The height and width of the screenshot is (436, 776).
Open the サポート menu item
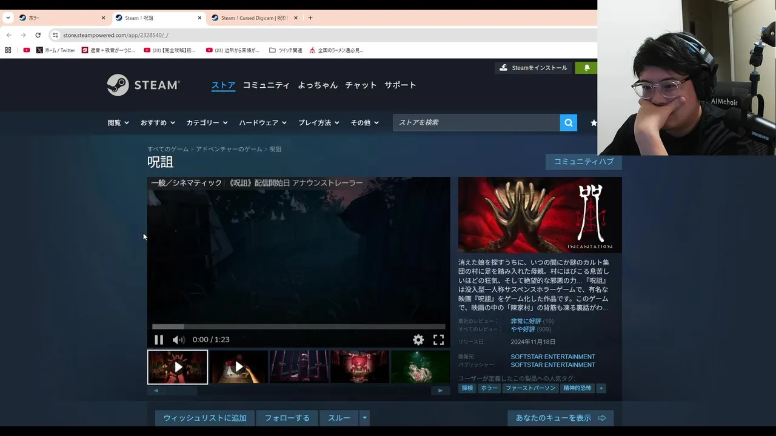click(x=400, y=85)
